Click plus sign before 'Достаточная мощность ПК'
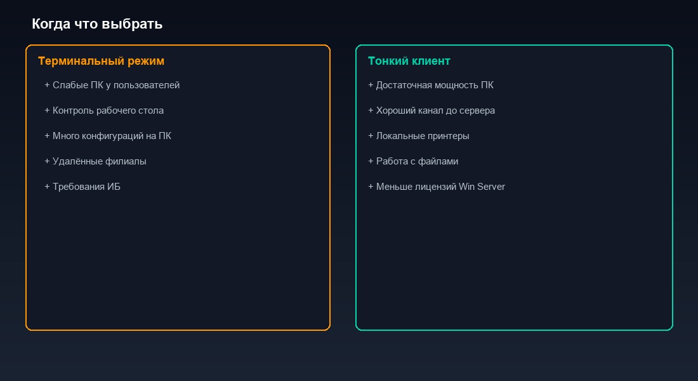 pos(371,85)
